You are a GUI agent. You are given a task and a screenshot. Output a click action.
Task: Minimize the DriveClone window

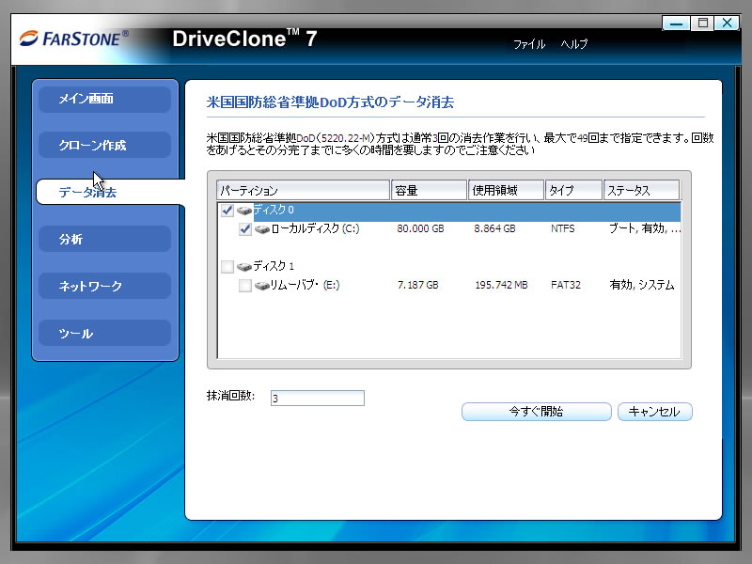[676, 23]
